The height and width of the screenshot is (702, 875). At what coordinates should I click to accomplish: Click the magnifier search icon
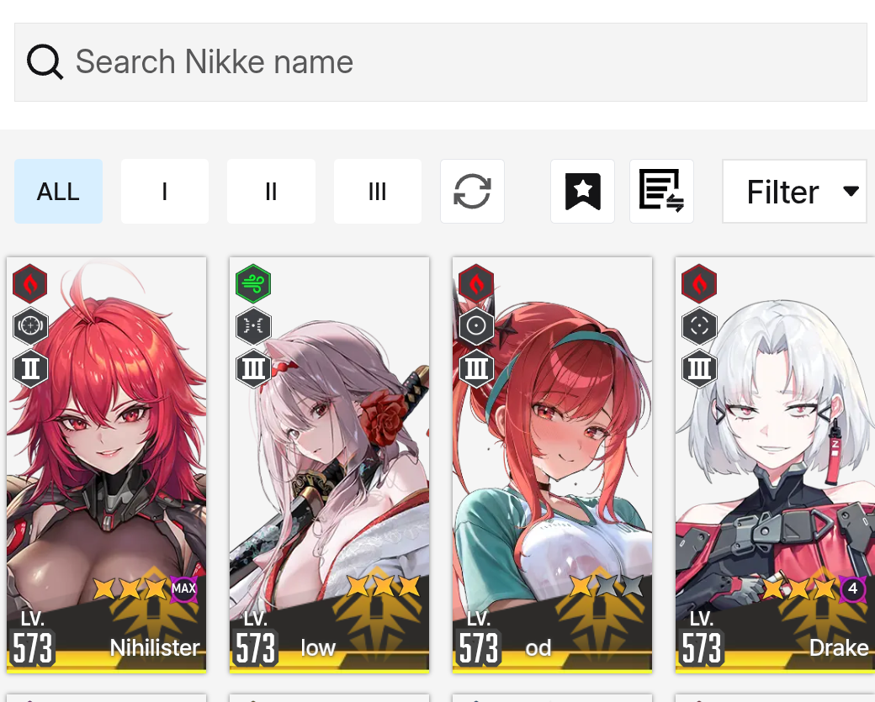pos(45,62)
